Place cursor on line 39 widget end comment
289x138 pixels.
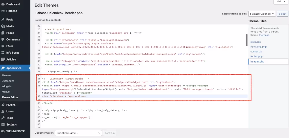tap(64, 96)
